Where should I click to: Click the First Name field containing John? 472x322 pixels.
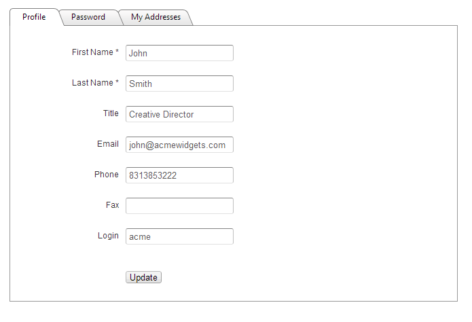(179, 53)
